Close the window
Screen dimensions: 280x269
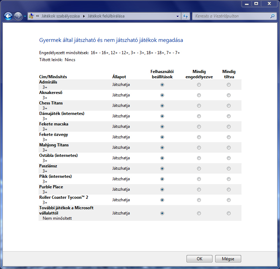269,3
